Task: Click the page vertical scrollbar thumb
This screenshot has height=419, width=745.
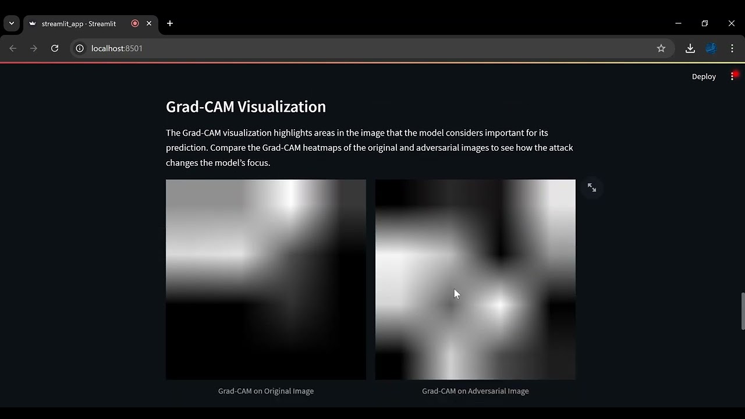Action: (x=742, y=311)
